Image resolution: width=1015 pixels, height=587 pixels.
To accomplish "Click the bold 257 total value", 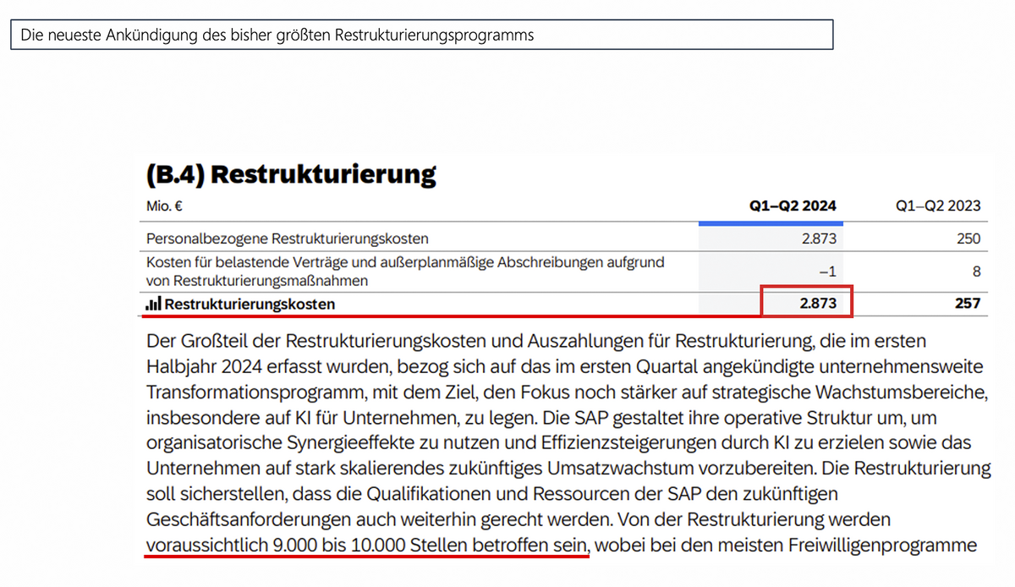I will pos(967,303).
